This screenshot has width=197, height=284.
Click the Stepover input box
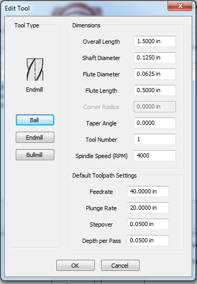click(x=148, y=224)
